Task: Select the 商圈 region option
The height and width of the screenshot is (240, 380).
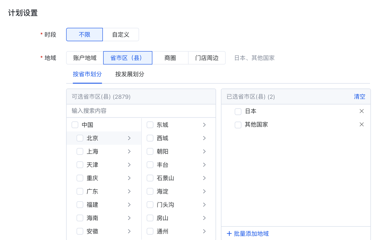Action: [170, 58]
